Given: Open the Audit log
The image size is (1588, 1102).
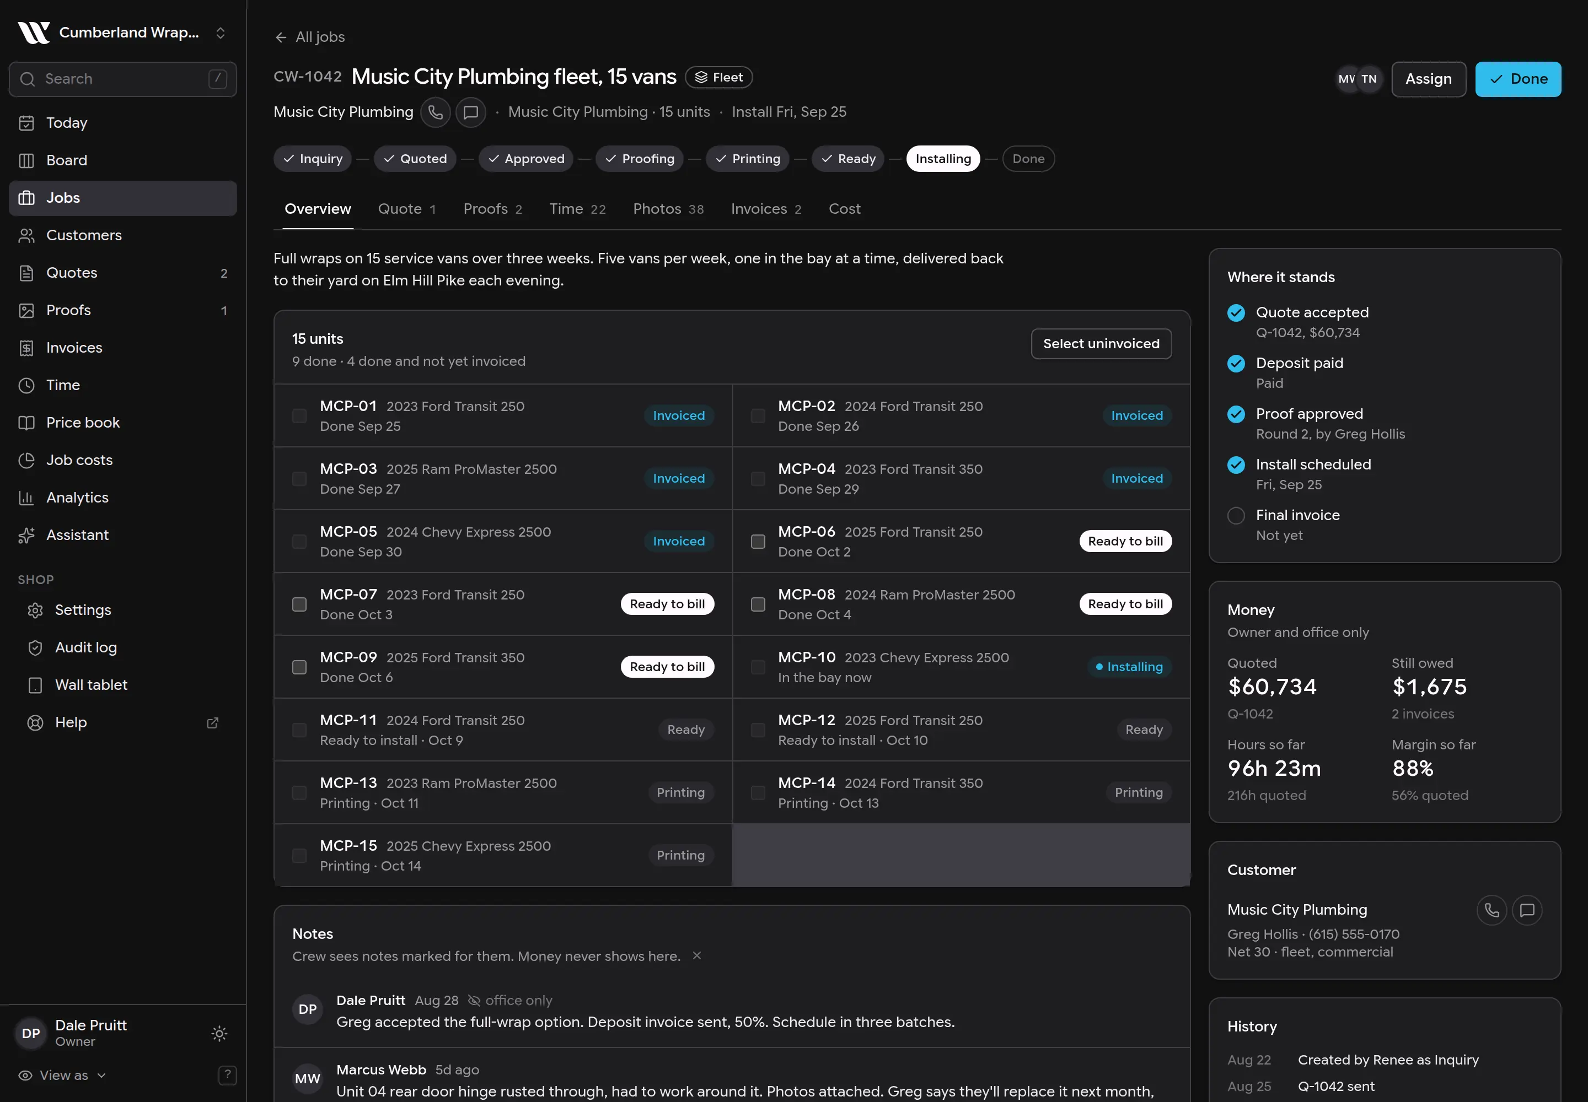Looking at the screenshot, I should [122, 647].
